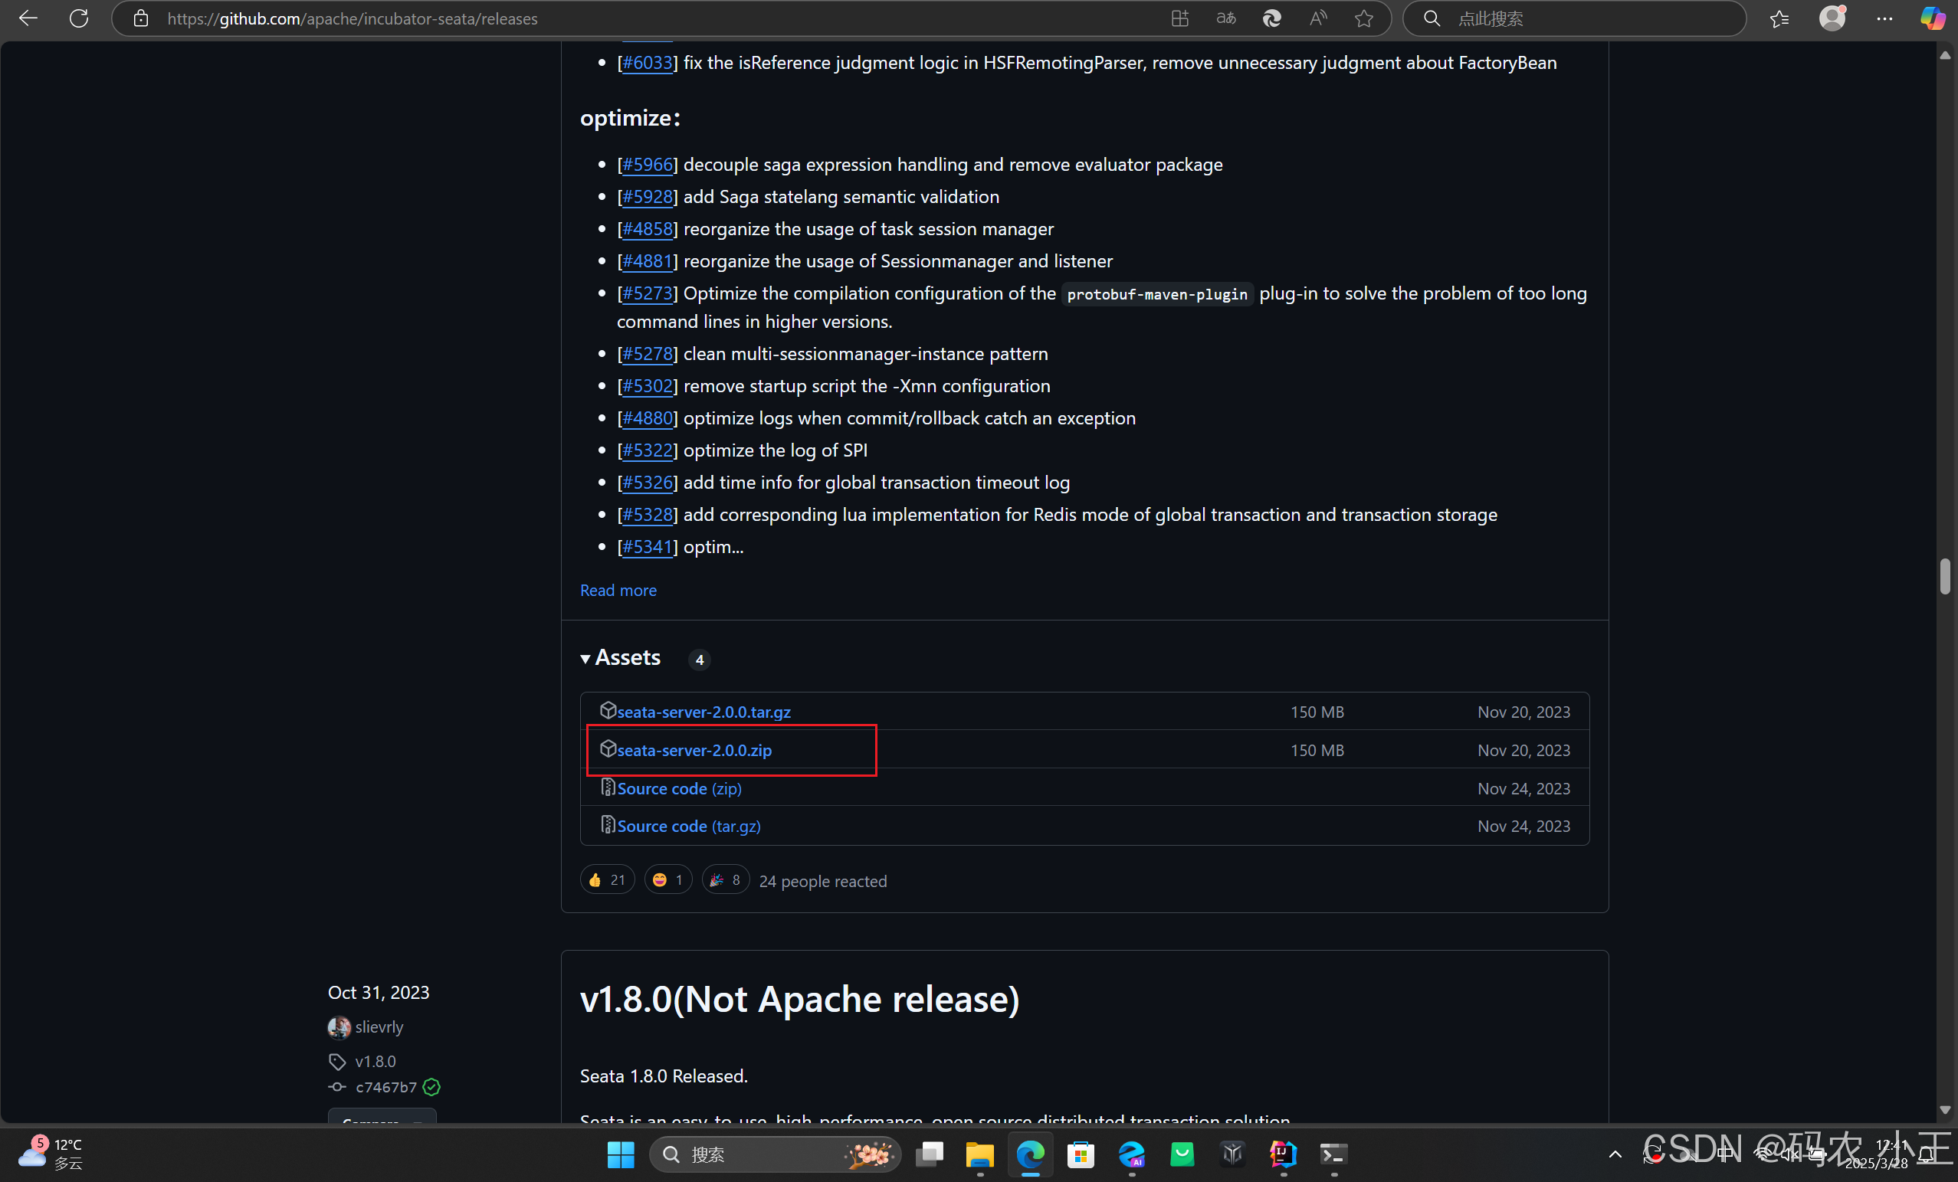Open the weather widget showing 12°C
The width and height of the screenshot is (1958, 1182).
pyautogui.click(x=50, y=1154)
